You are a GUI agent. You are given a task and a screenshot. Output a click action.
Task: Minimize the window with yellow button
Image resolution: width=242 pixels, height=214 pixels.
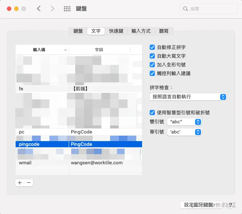(x=16, y=9)
